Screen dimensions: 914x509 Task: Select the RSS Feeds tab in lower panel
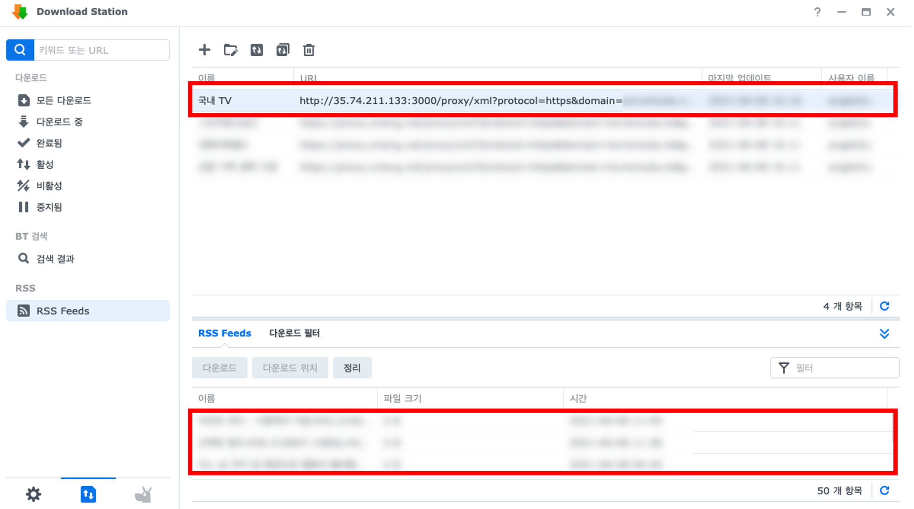point(224,333)
